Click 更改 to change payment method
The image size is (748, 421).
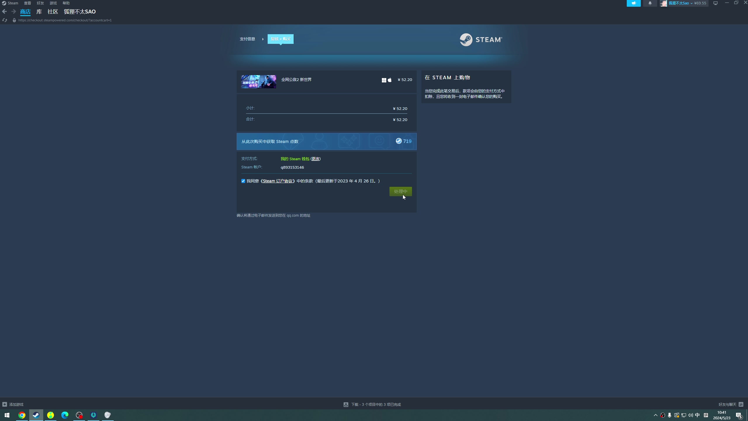315,159
